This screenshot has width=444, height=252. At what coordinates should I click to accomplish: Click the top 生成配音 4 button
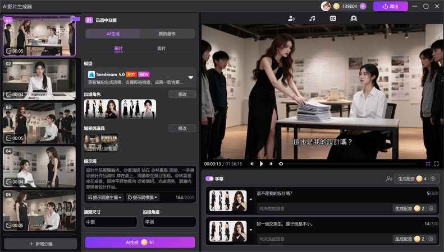pos(411,179)
